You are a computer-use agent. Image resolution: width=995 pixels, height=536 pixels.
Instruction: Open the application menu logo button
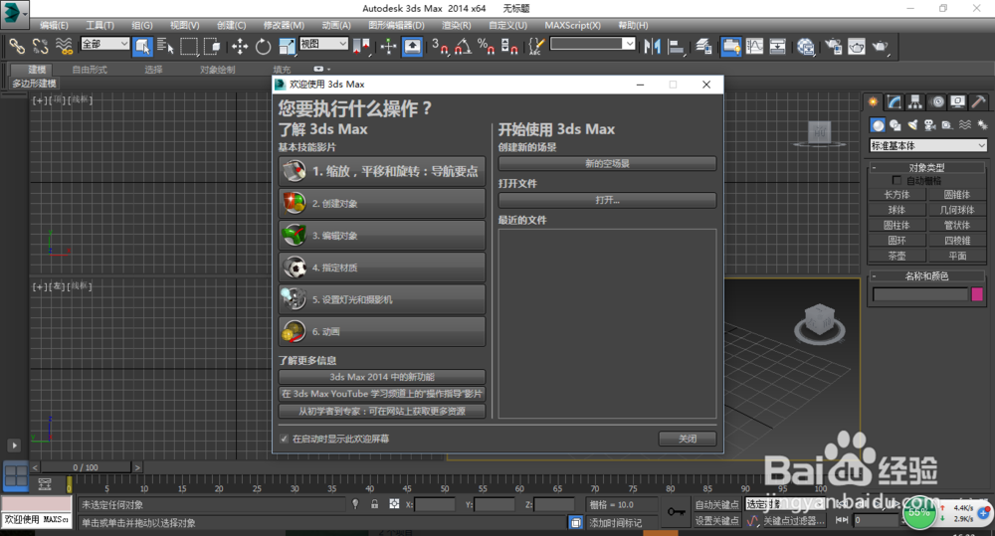coord(14,13)
